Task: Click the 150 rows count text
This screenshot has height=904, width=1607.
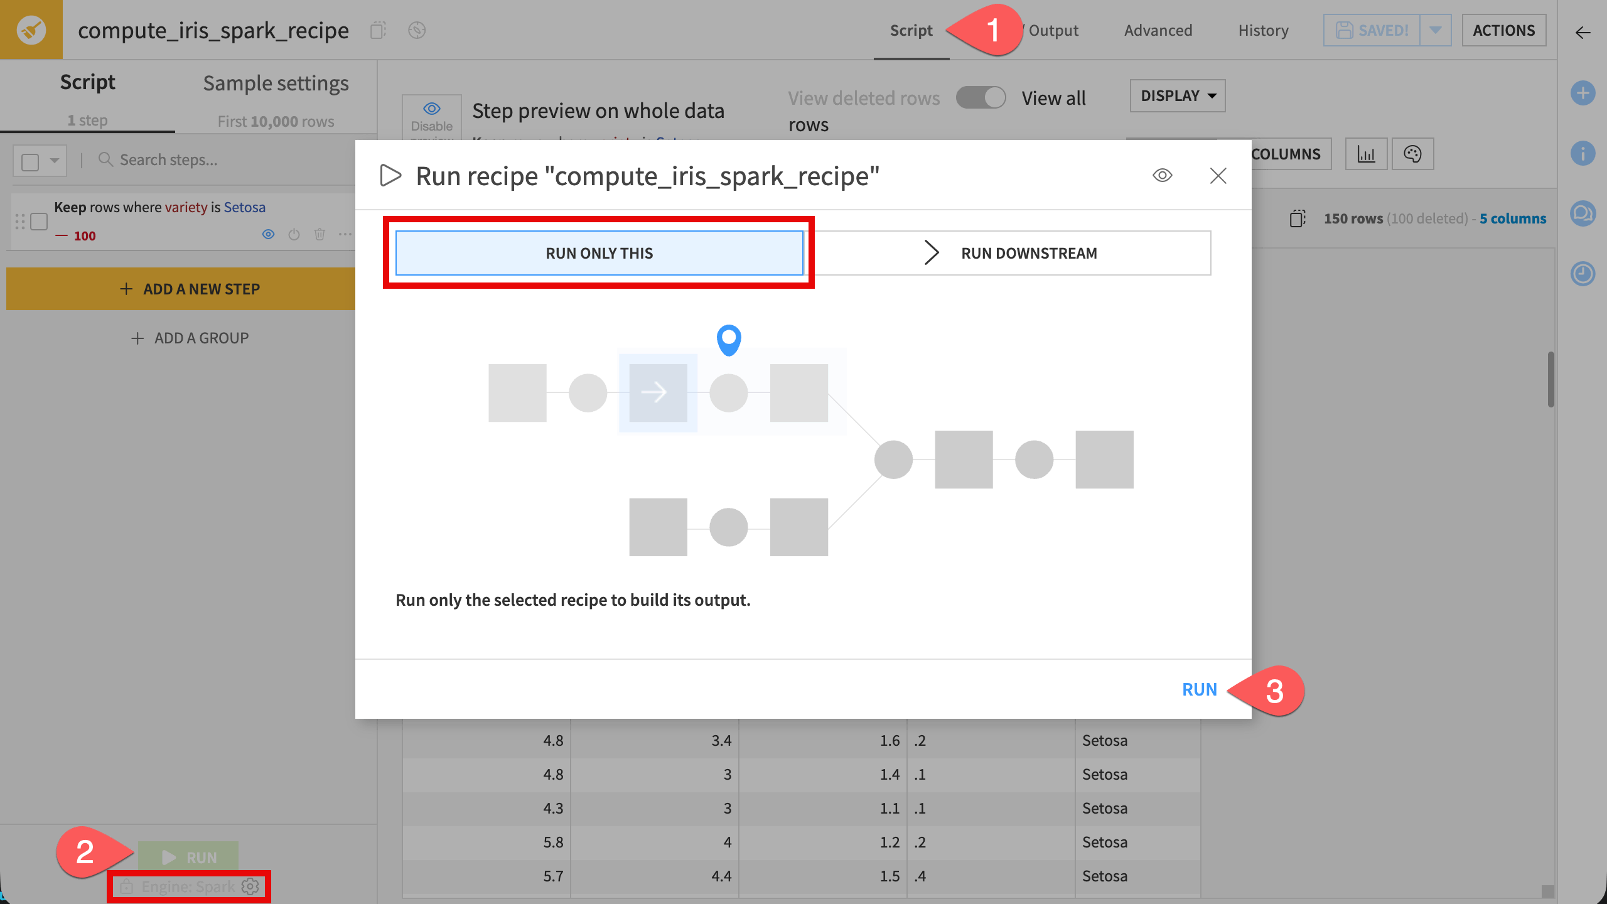Action: (x=1353, y=218)
